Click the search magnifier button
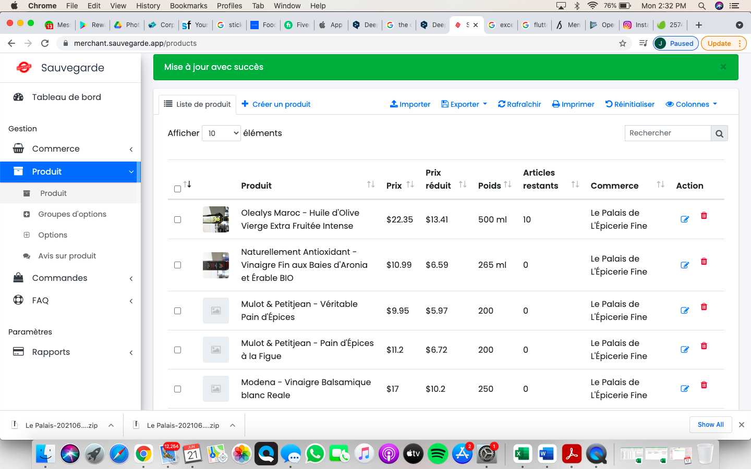 click(x=719, y=133)
